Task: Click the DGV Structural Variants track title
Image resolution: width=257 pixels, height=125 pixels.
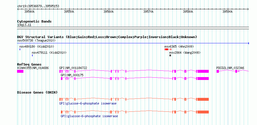Action: (x=107, y=37)
